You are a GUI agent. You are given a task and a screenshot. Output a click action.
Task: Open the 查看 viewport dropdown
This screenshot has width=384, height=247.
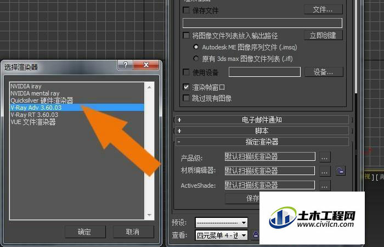(222, 235)
